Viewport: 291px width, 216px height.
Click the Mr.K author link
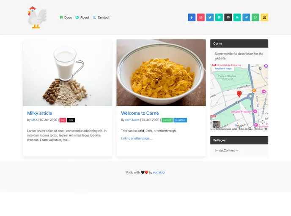(x=35, y=120)
